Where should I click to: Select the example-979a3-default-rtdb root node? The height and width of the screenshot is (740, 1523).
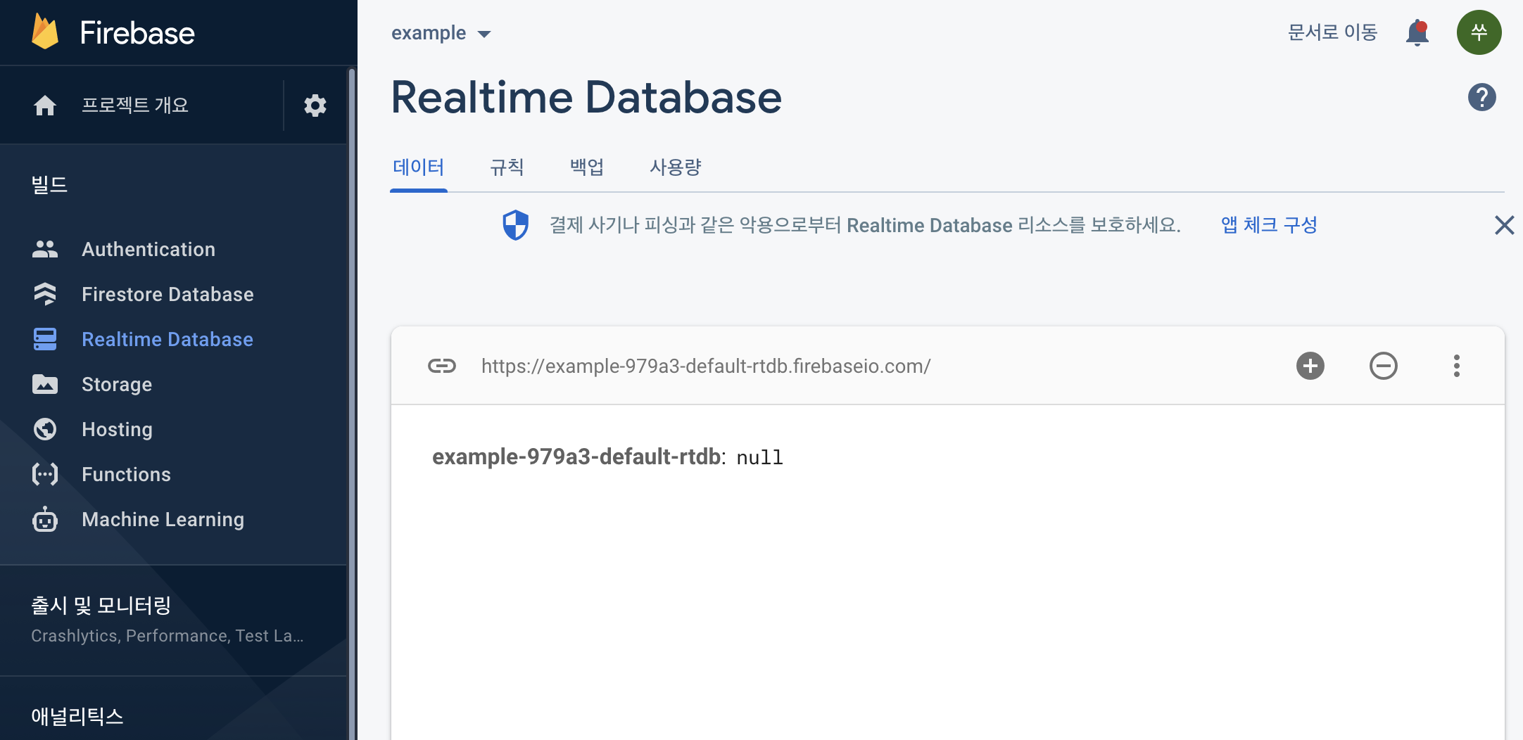pyautogui.click(x=576, y=457)
